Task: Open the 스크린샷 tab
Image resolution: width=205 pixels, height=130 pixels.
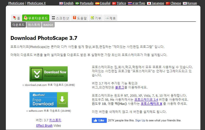Action: [x=60, y=18]
